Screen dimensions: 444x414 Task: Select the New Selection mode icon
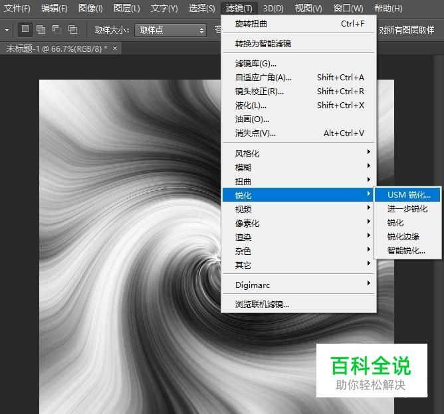(x=25, y=29)
